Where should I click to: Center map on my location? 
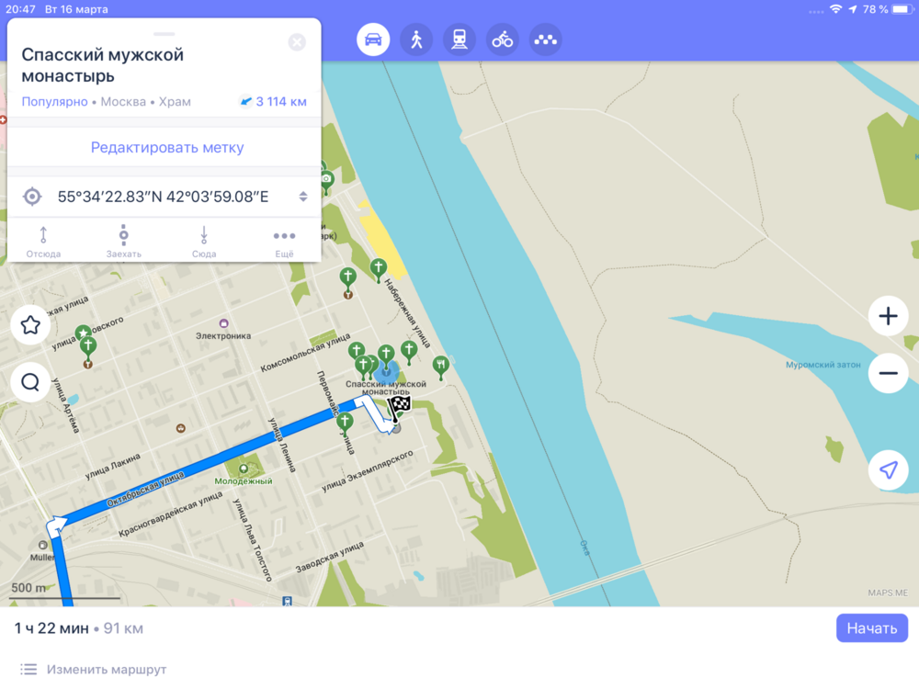click(888, 470)
